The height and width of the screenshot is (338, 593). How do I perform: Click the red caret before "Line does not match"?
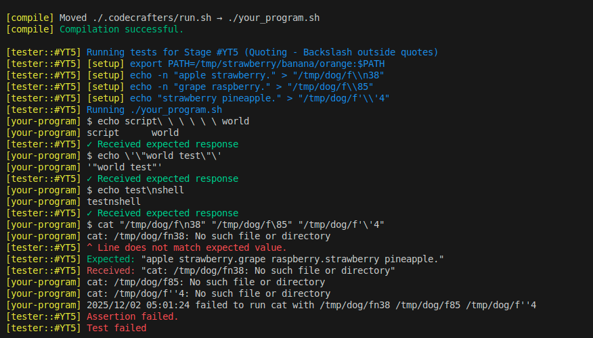[x=90, y=248]
